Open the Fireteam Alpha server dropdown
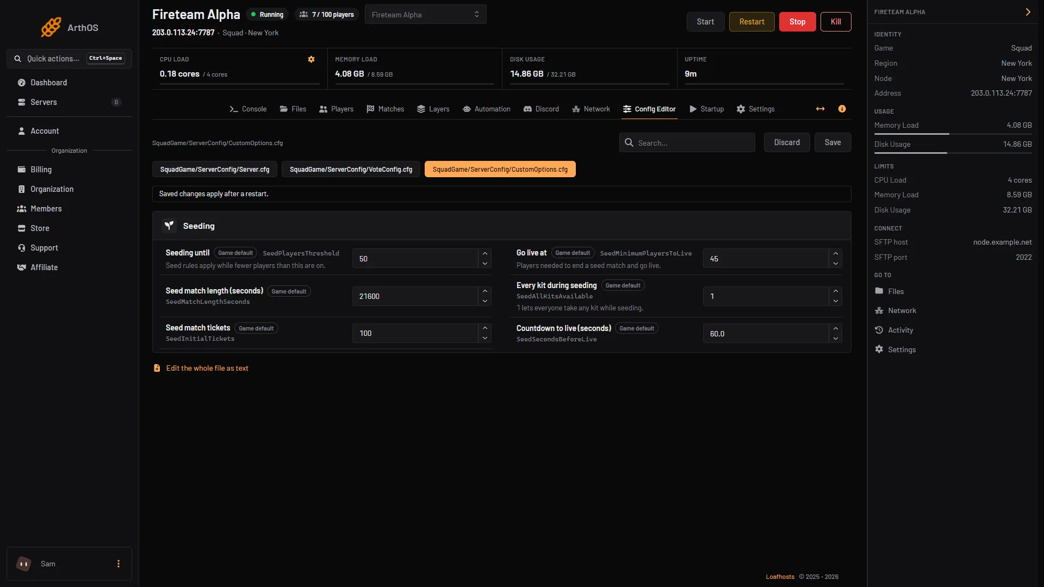1044x587 pixels. [426, 15]
